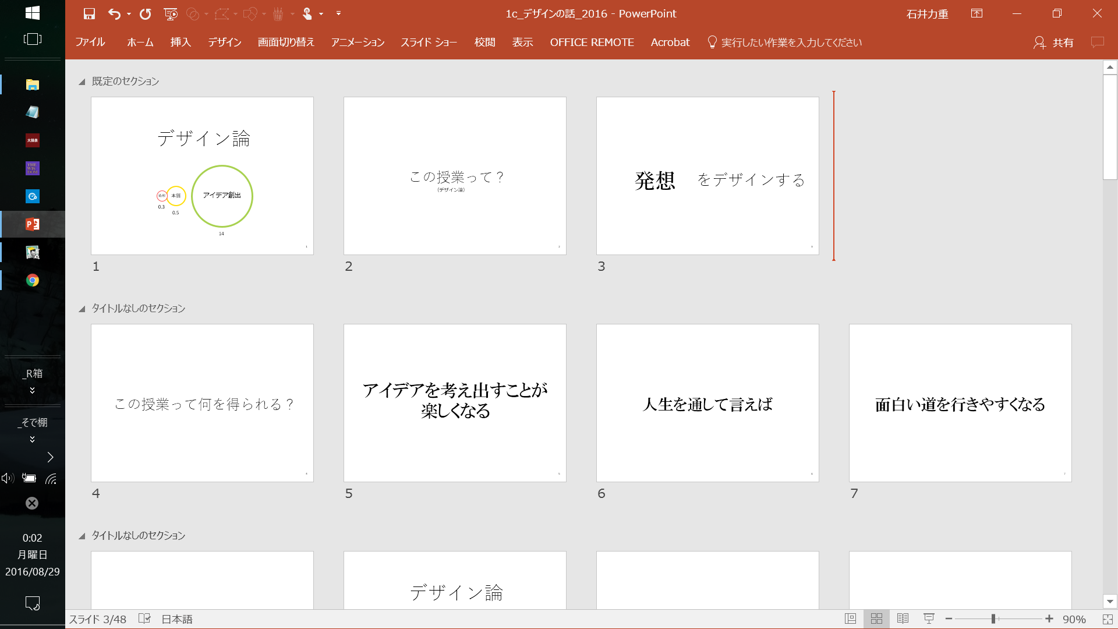
Task: Collapse the 既定のセクション section
Action: click(82, 82)
